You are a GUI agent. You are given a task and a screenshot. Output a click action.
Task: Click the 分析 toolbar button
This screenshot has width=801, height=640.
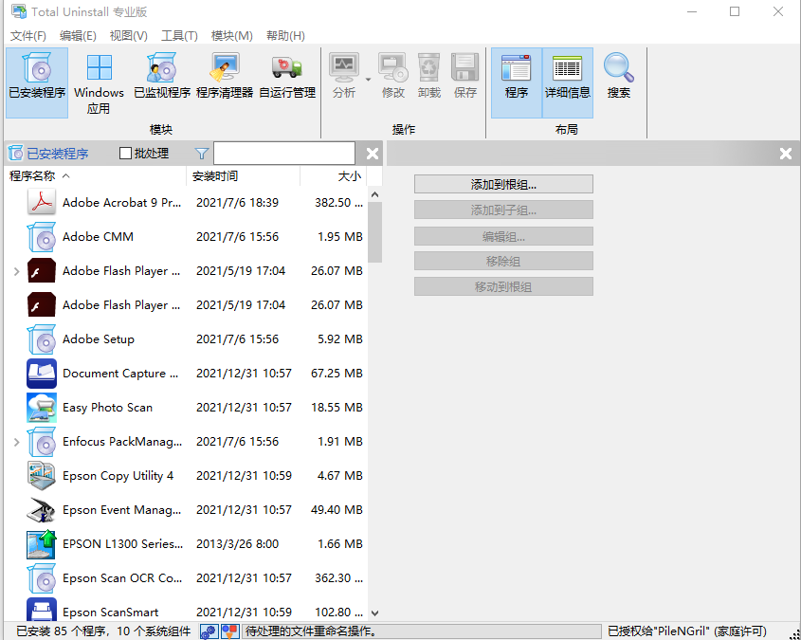pos(344,76)
